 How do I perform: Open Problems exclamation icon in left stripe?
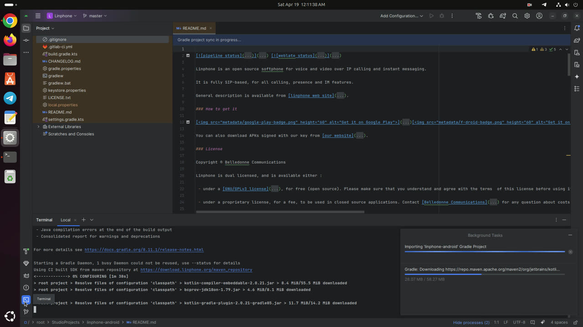[26, 287]
